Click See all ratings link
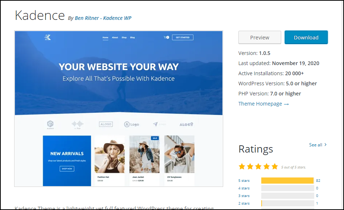The width and height of the screenshot is (344, 210). point(315,145)
